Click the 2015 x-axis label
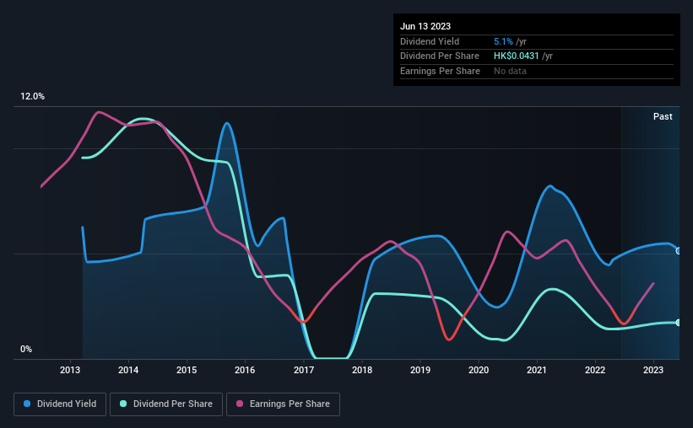693x428 pixels. coord(187,370)
